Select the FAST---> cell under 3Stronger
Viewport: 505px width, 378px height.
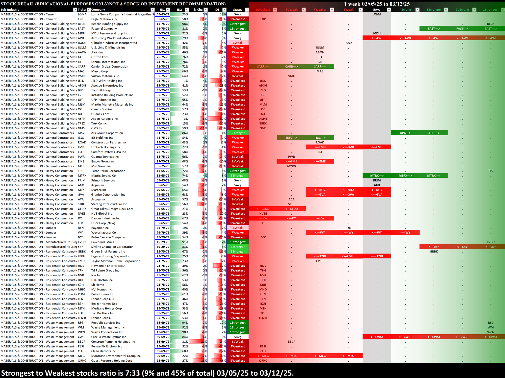(434, 29)
